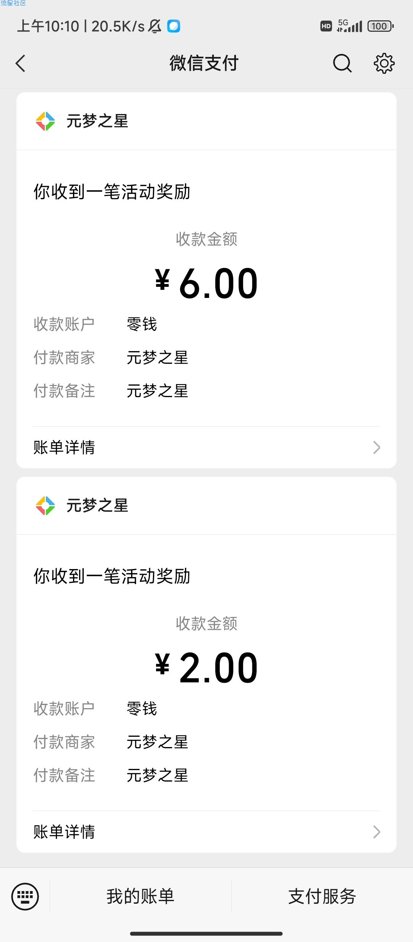Image resolution: width=413 pixels, height=942 pixels.
Task: Tap the ¥6.00 amount
Action: (x=206, y=283)
